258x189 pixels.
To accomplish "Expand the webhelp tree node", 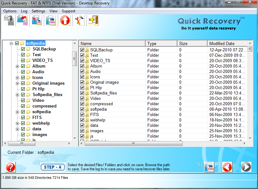I will [17, 123].
